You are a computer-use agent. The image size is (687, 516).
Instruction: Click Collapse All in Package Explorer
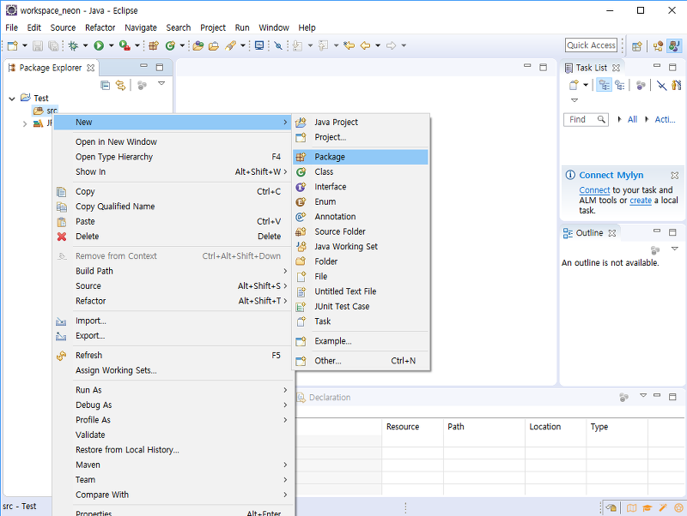click(105, 85)
